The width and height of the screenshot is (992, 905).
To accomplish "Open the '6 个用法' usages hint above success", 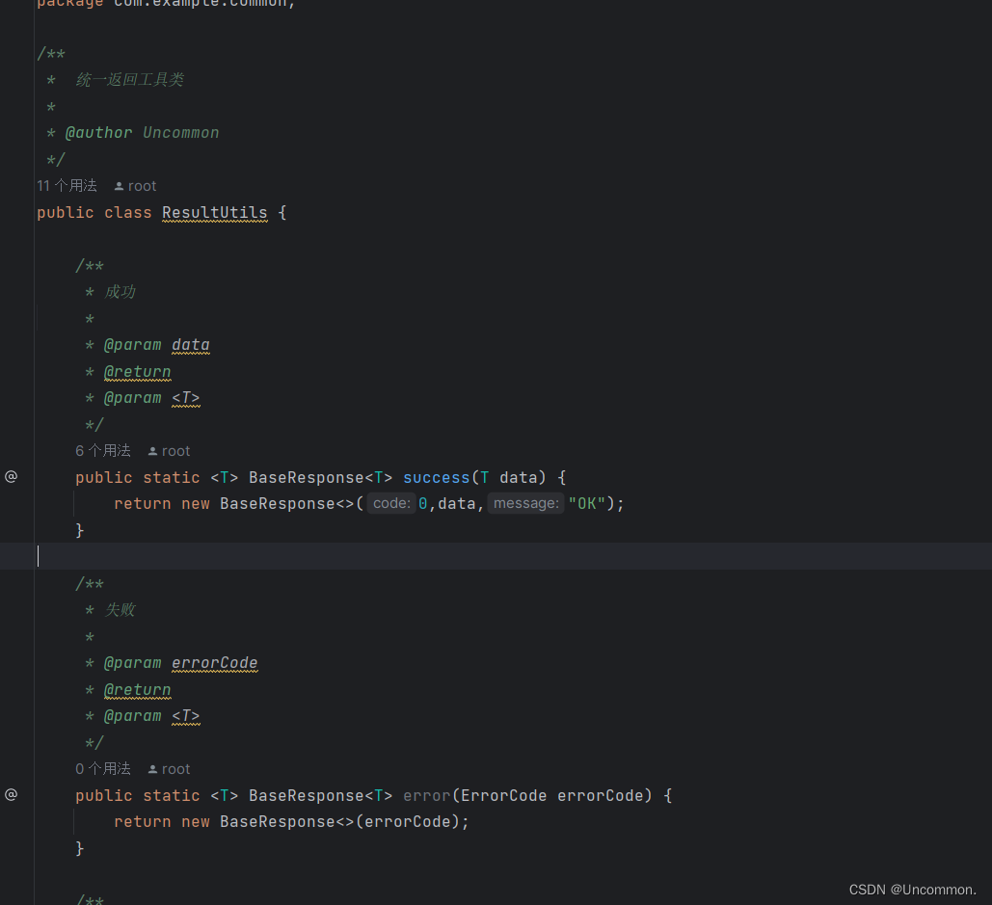I will (x=103, y=451).
